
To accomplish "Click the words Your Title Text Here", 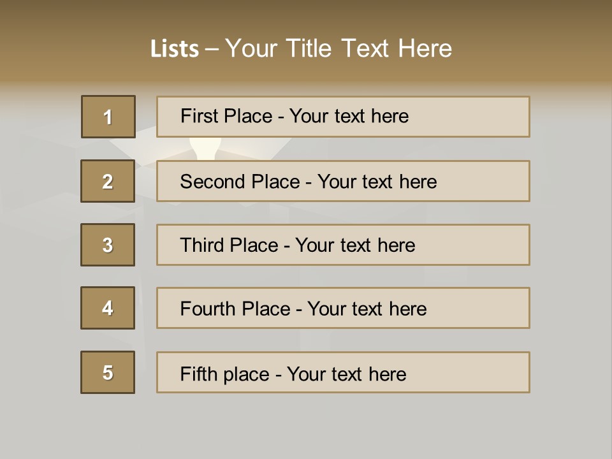I will 339,48.
